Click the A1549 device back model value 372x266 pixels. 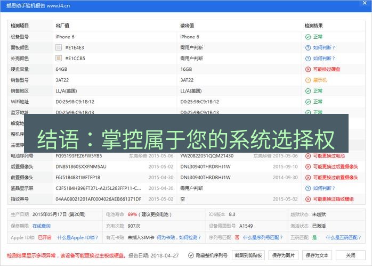click(246, 226)
